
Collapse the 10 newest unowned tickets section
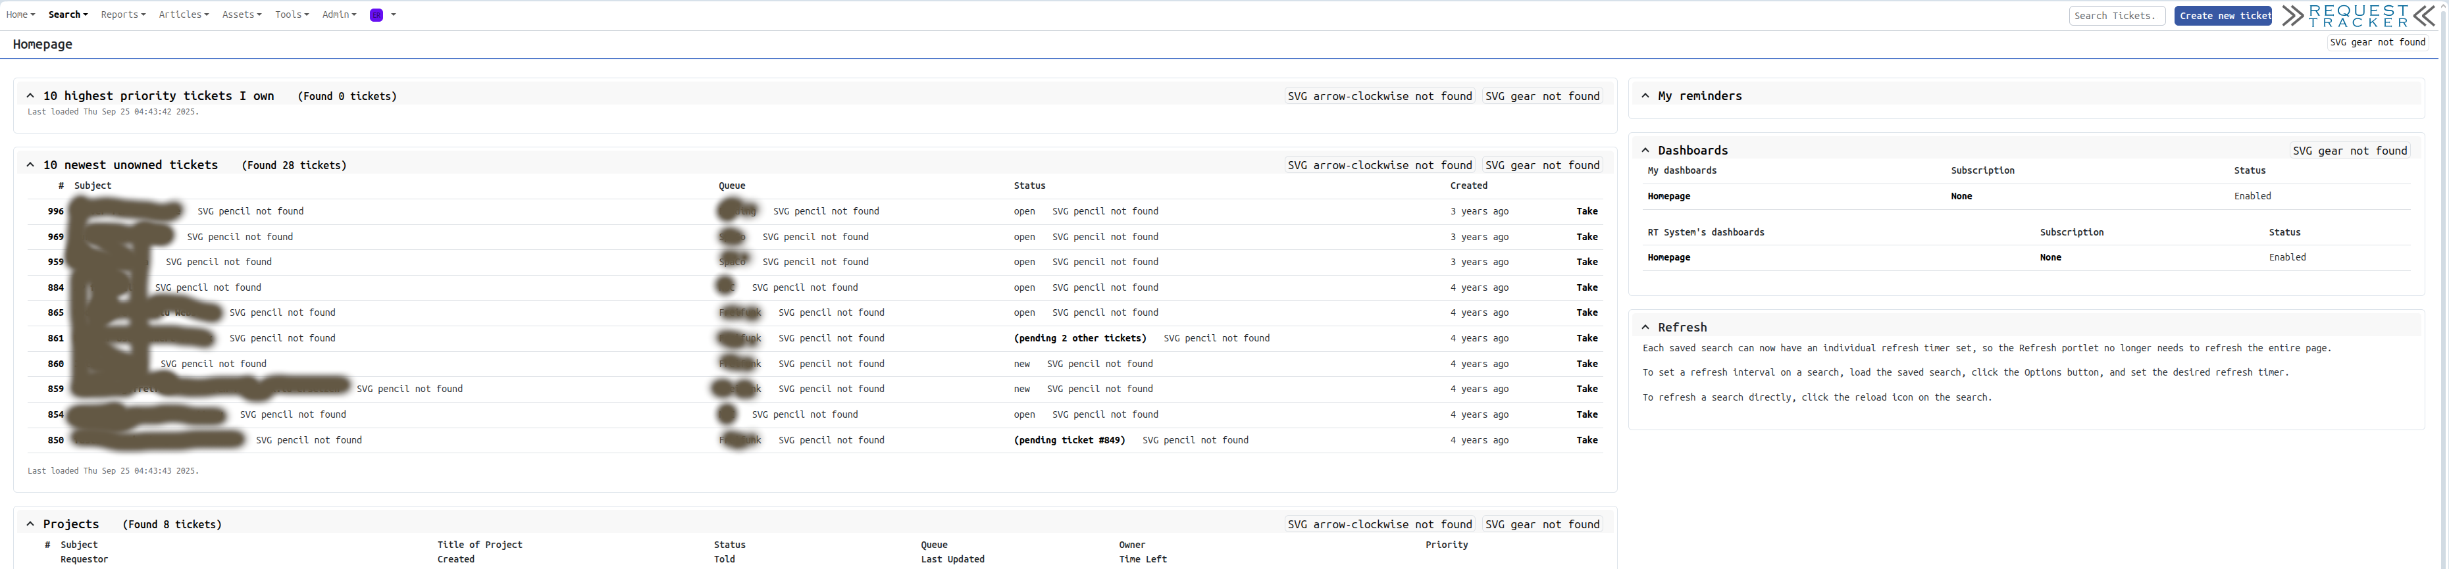30,165
